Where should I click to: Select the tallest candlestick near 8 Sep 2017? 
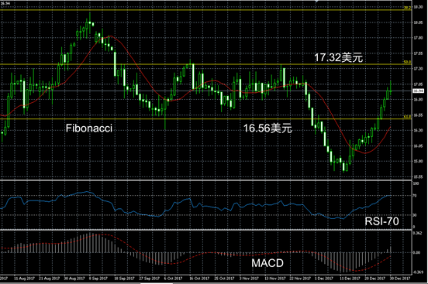coord(90,22)
